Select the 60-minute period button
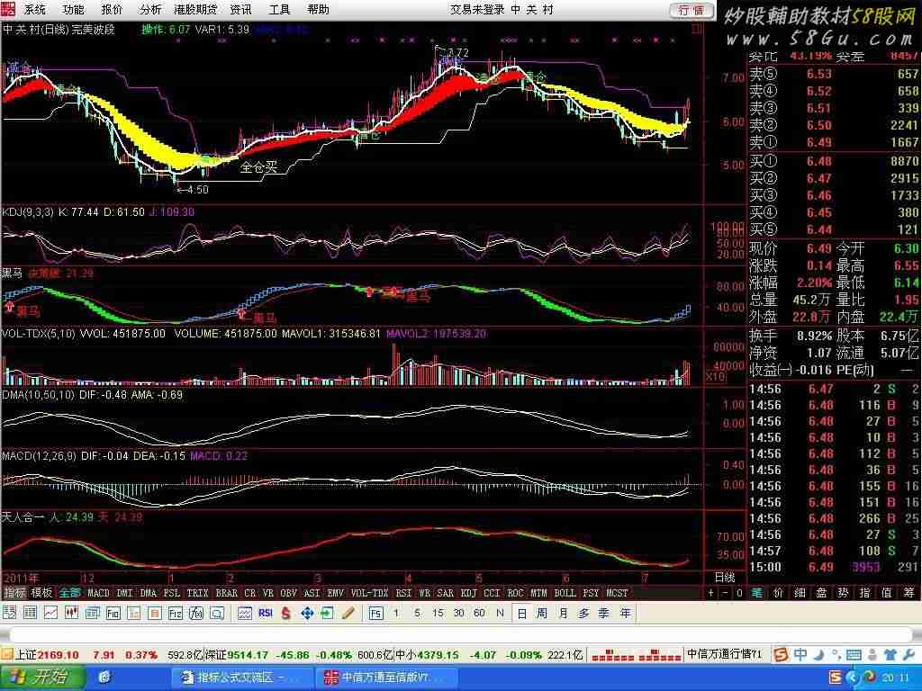Viewport: 922px width, 691px height. tap(479, 613)
